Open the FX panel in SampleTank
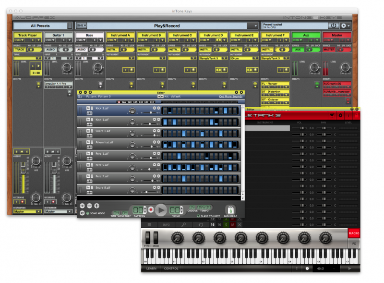This screenshot has height=283, width=384. point(354,243)
